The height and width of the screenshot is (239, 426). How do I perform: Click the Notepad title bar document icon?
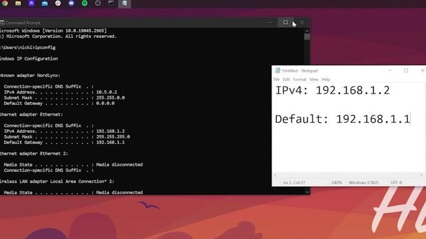277,70
